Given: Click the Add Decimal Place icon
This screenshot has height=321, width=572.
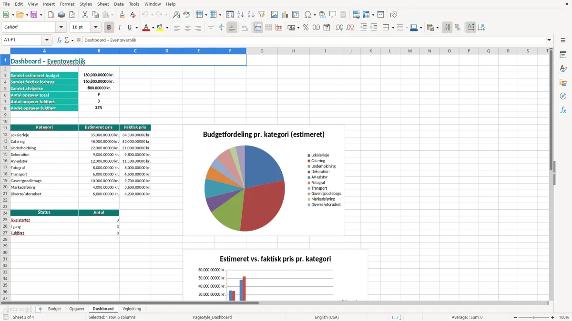Looking at the screenshot, I should pyautogui.click(x=339, y=28).
